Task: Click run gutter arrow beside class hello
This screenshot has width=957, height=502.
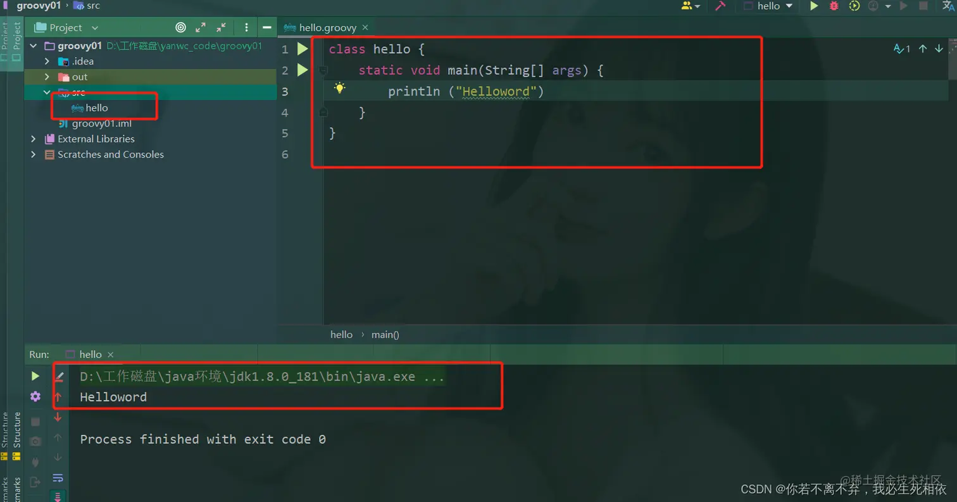Action: pyautogui.click(x=303, y=49)
